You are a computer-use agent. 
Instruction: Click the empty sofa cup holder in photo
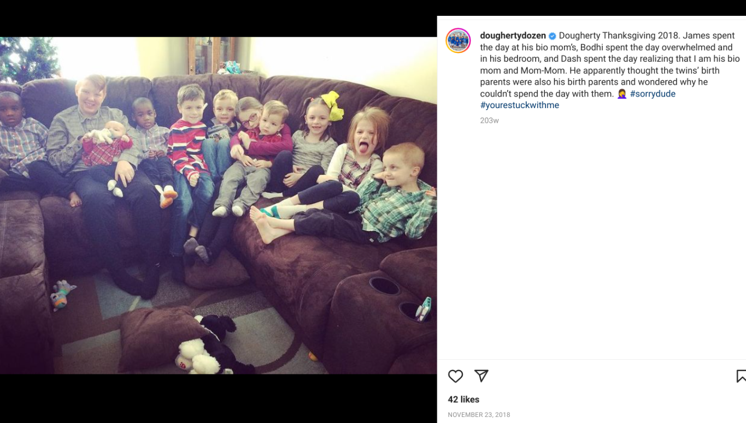(x=384, y=286)
